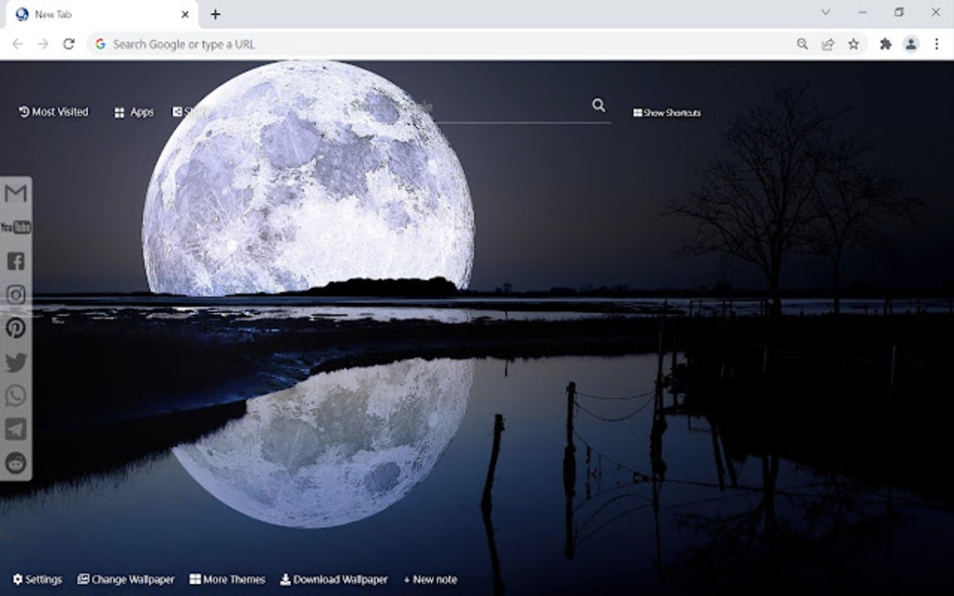Bookmark this page with the star icon
954x596 pixels.
pos(852,44)
